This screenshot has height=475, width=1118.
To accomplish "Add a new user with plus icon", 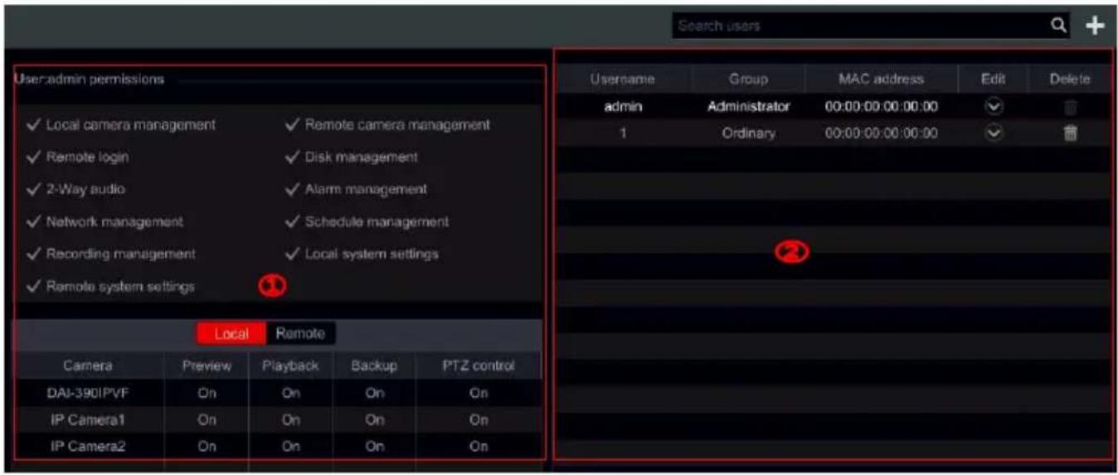I will tap(1096, 27).
